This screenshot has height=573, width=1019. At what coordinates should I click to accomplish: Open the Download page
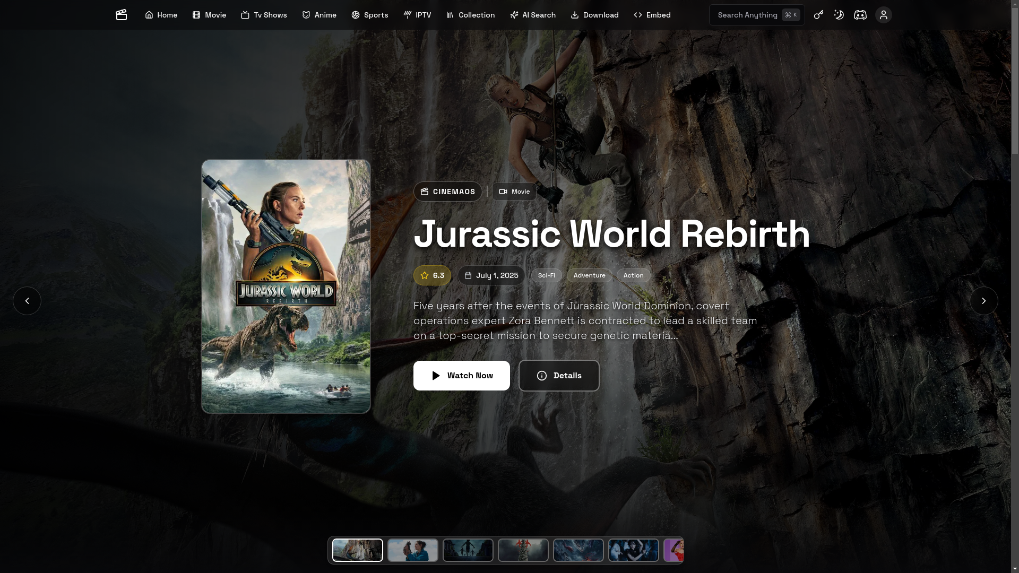[594, 15]
